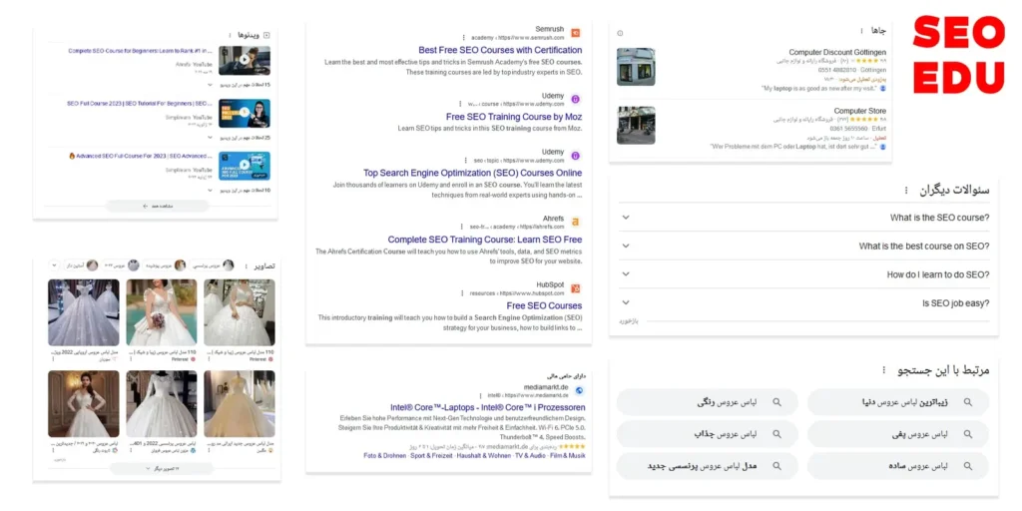Click the mediamarkt.de globe favicon
The width and height of the screenshot is (1022, 511).
point(580,390)
